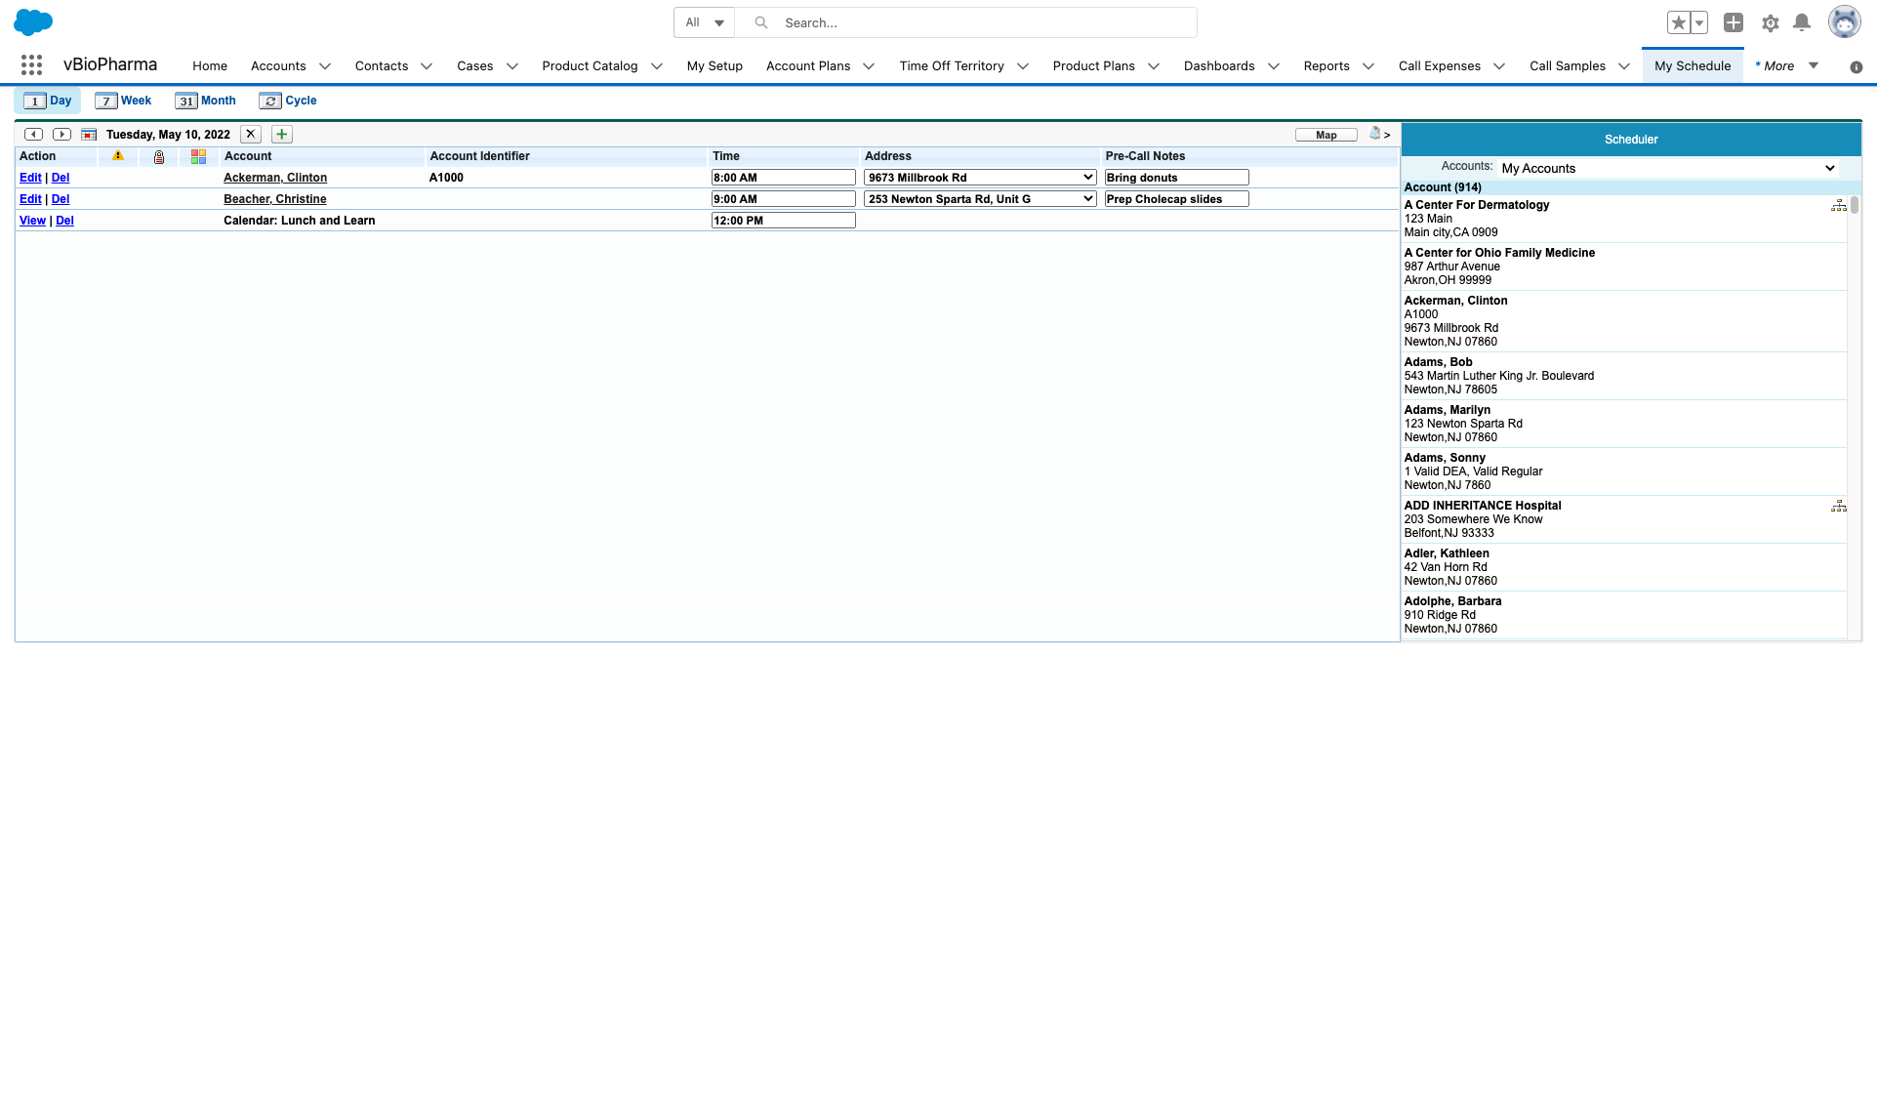The height and width of the screenshot is (1105, 1877).
Task: Open the favorites list dropdown arrow
Action: click(x=1699, y=22)
